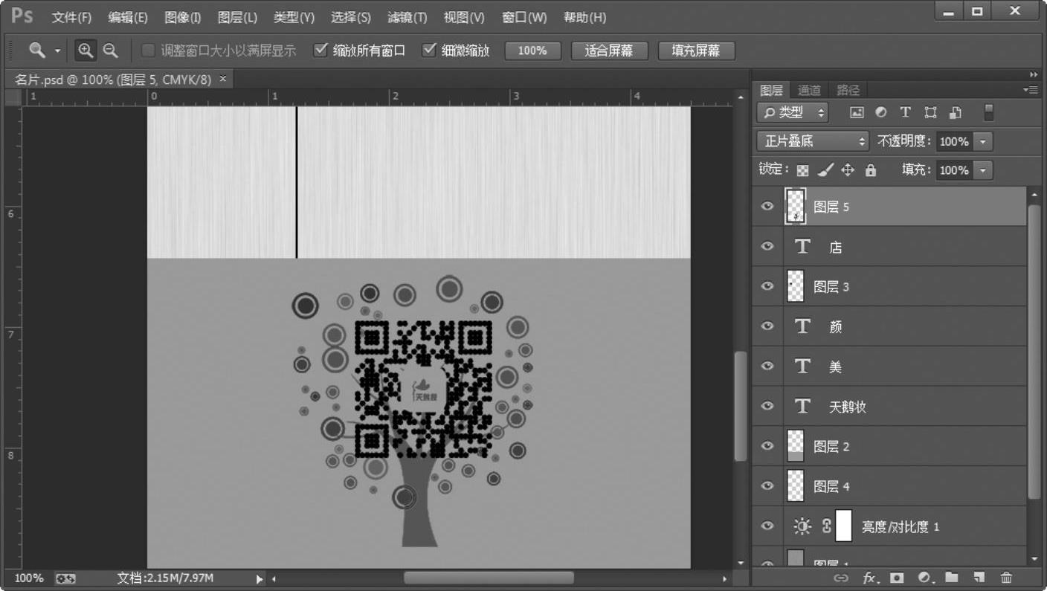Open the Layers panel flyout menu

click(x=1031, y=90)
